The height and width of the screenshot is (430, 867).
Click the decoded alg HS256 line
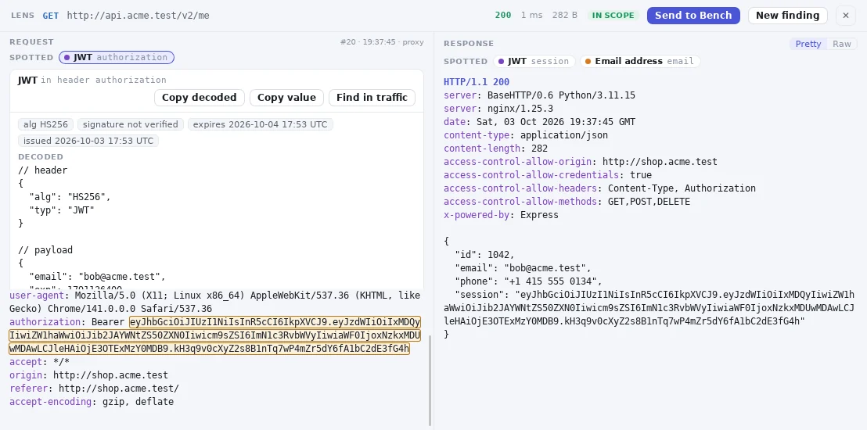70,197
